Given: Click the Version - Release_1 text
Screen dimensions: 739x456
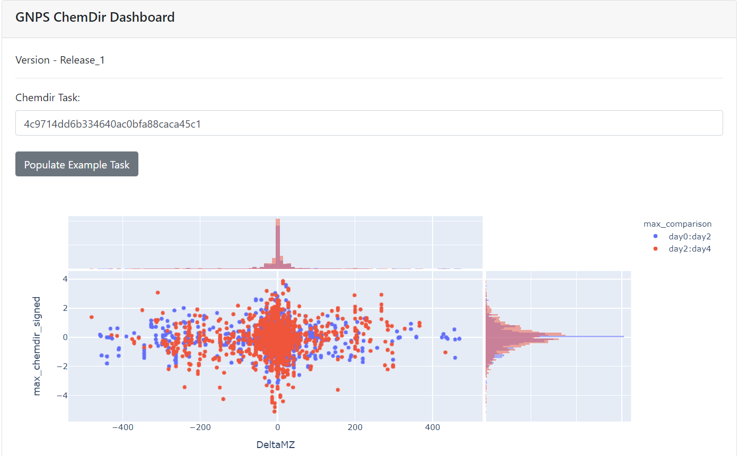Looking at the screenshot, I should pos(60,60).
